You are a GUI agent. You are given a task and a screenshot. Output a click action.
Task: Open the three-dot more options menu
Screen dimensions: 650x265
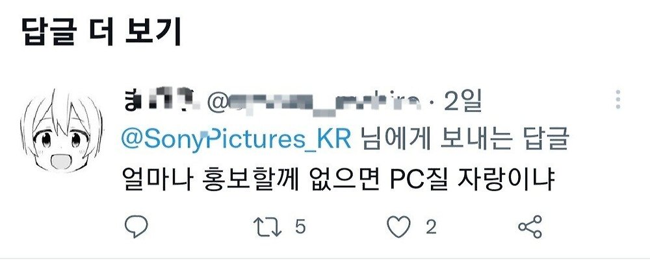617,100
